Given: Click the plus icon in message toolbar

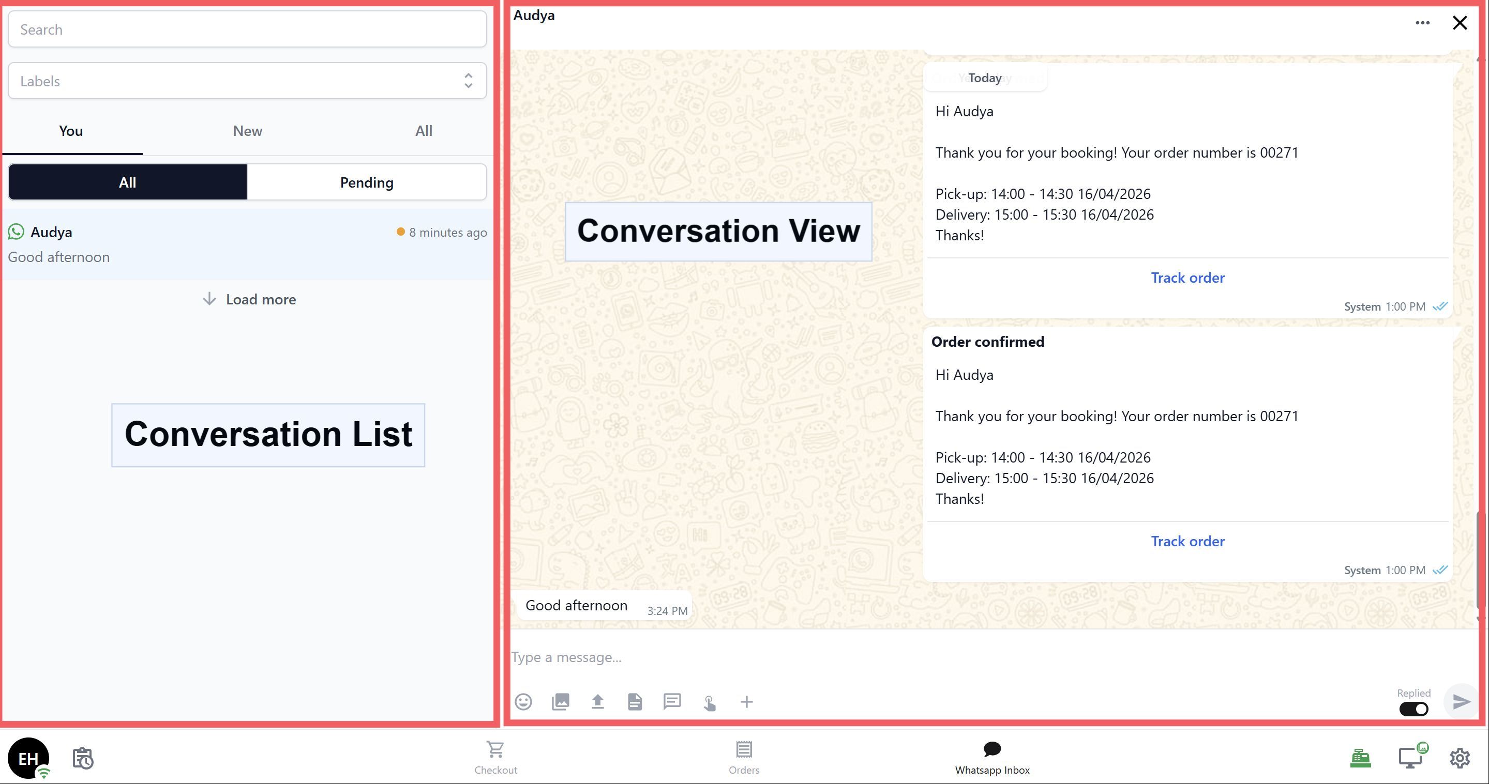Looking at the screenshot, I should [746, 701].
